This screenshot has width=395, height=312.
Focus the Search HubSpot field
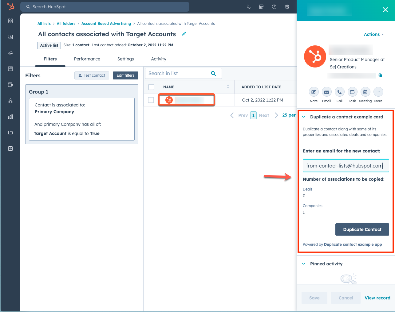pyautogui.click(x=105, y=7)
